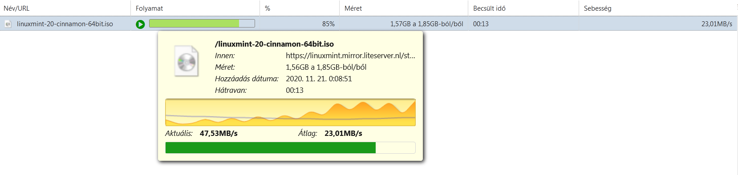This screenshot has width=738, height=175.
Task: Click the 23,01MB/s speed cell
Action: click(717, 24)
